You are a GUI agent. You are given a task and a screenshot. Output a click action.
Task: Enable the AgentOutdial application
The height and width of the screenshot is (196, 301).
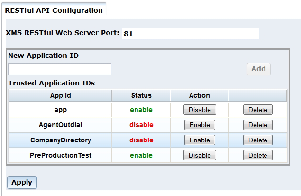(x=200, y=125)
